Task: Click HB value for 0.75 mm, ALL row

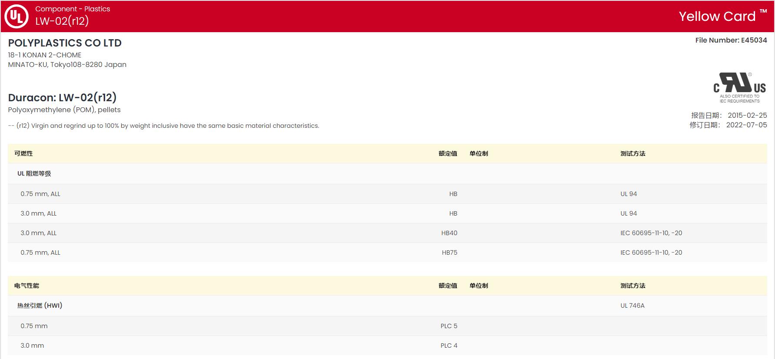Action: pyautogui.click(x=453, y=194)
